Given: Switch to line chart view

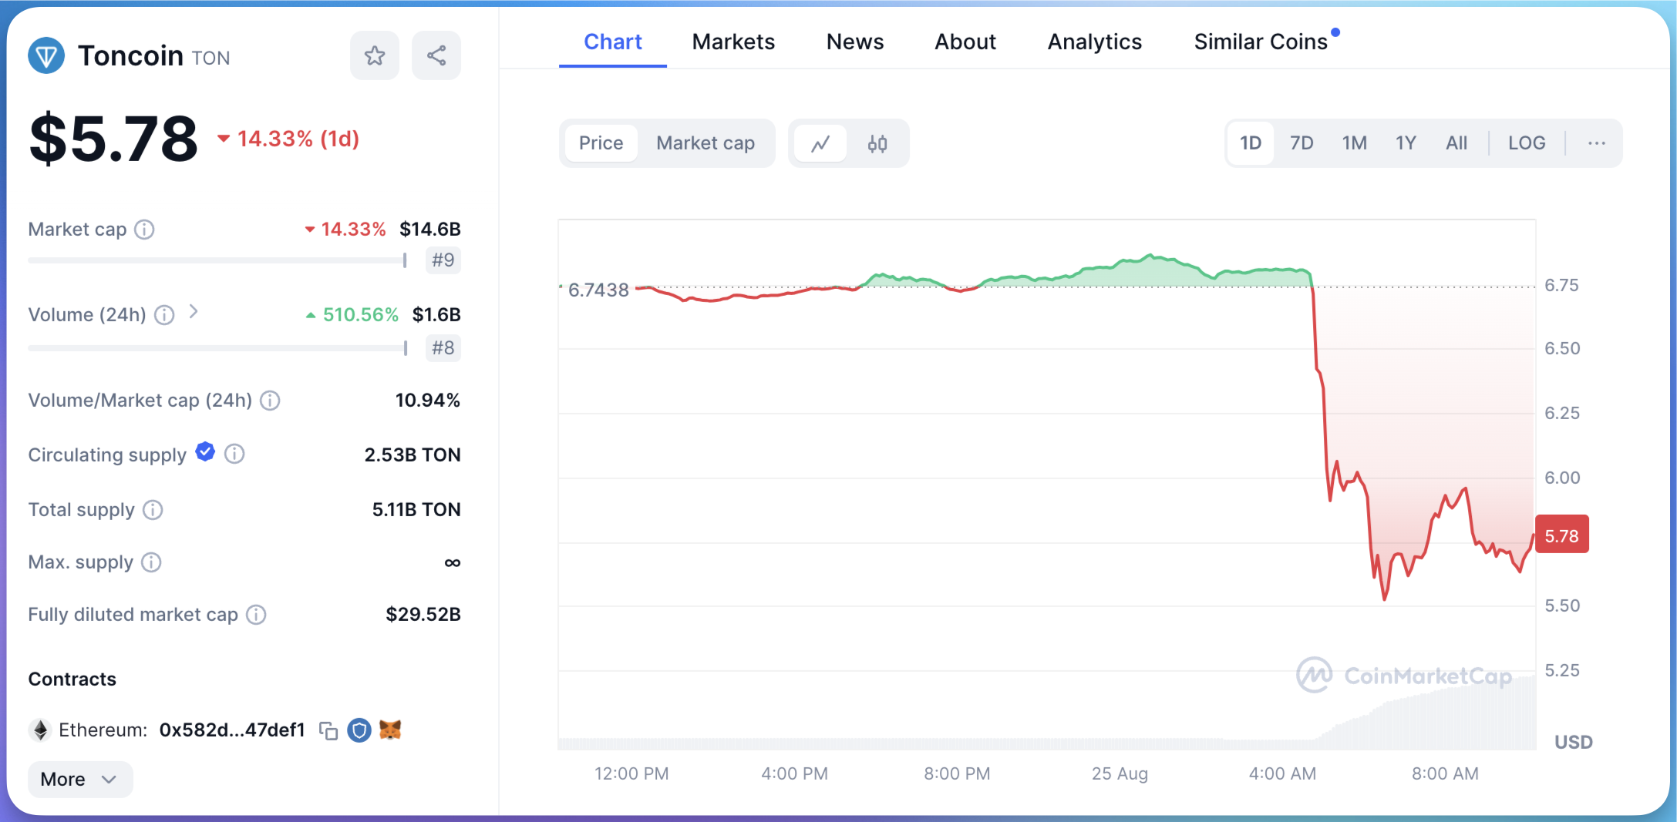Looking at the screenshot, I should 820,143.
